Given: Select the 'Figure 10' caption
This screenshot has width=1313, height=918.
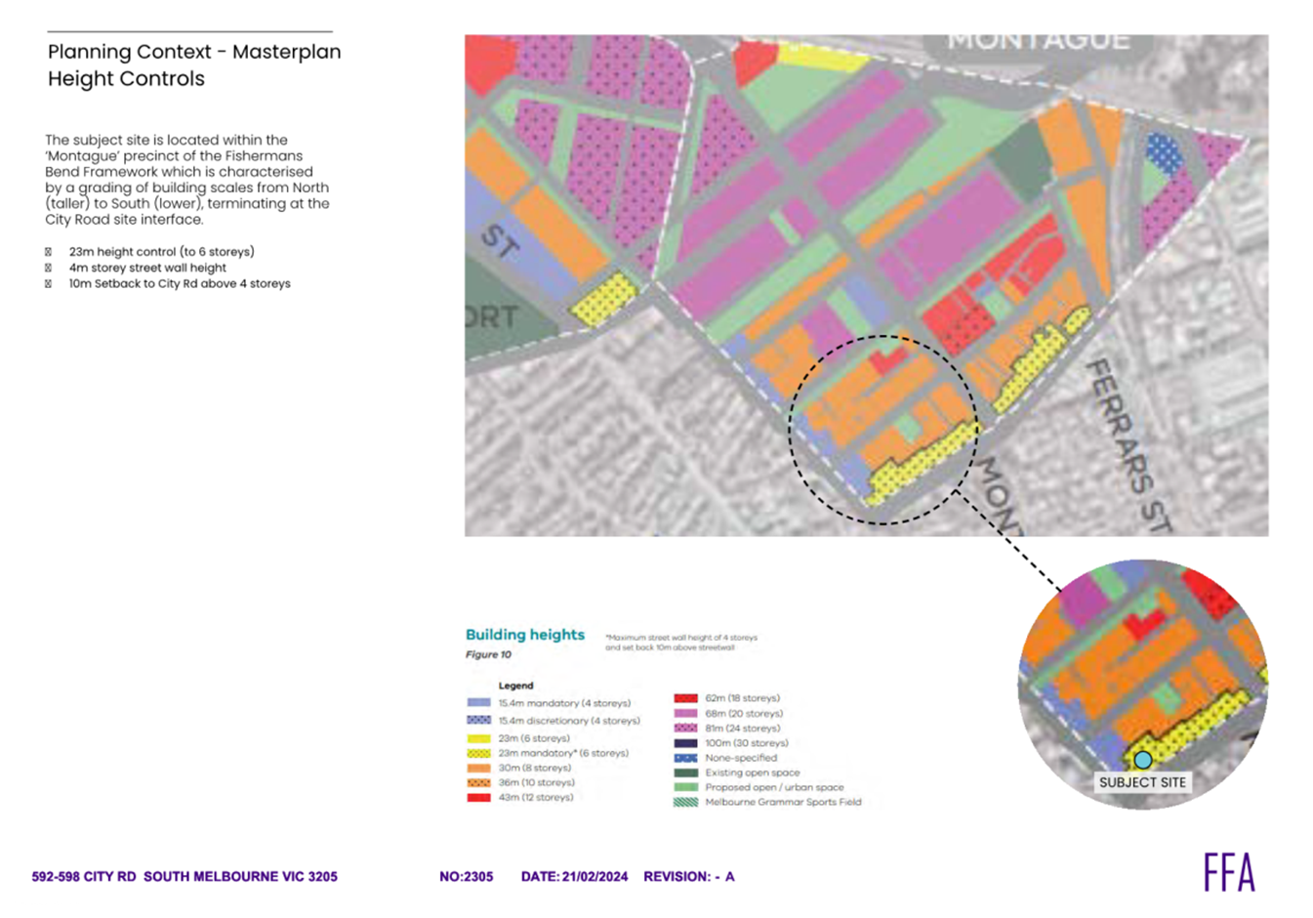Looking at the screenshot, I should (x=488, y=654).
